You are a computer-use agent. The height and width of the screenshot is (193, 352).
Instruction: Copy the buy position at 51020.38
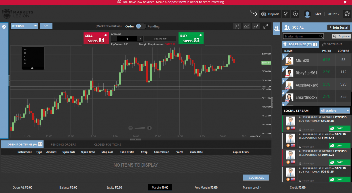[339, 128]
